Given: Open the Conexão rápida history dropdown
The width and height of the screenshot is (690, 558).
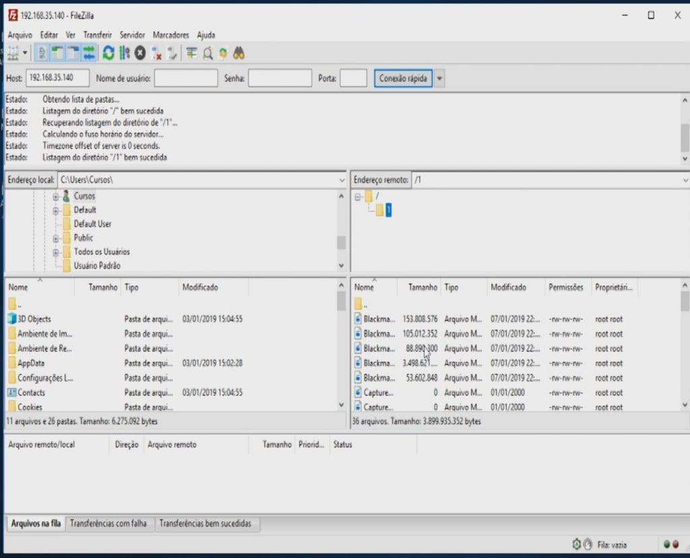Looking at the screenshot, I should [439, 78].
